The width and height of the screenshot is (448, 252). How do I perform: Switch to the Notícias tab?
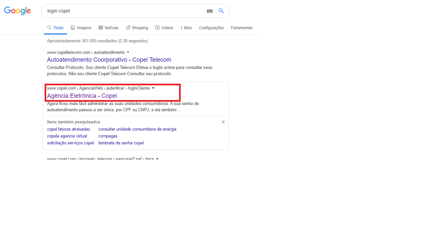(109, 28)
